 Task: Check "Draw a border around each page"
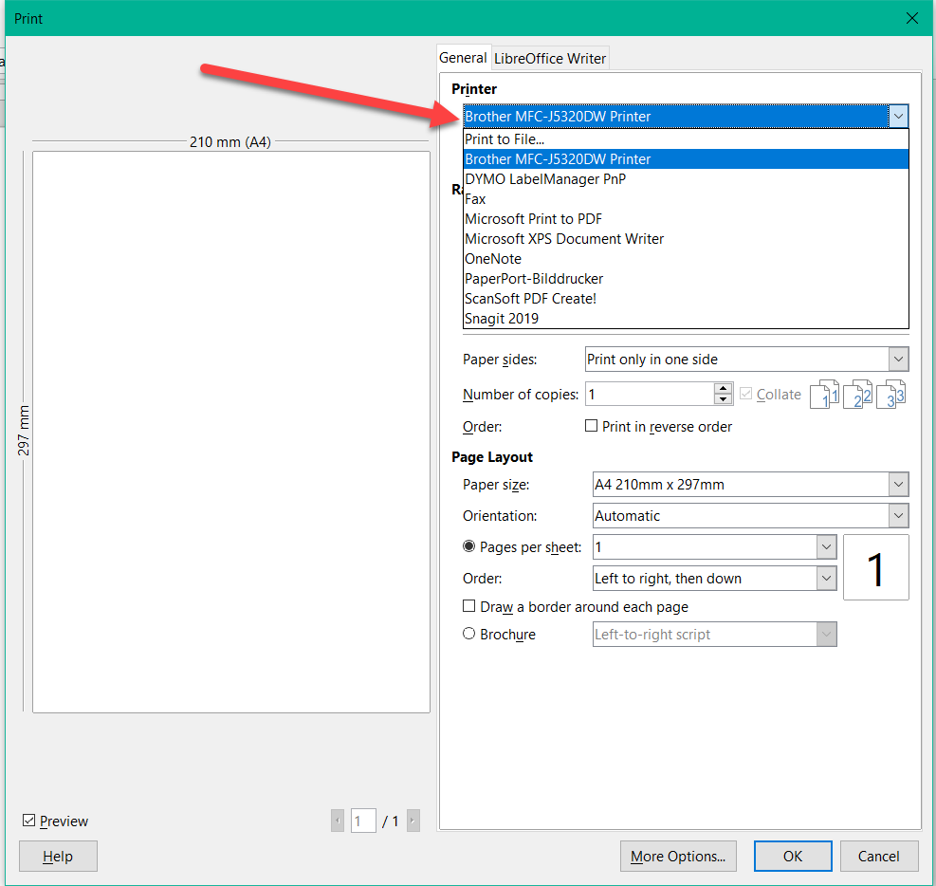[x=469, y=606]
